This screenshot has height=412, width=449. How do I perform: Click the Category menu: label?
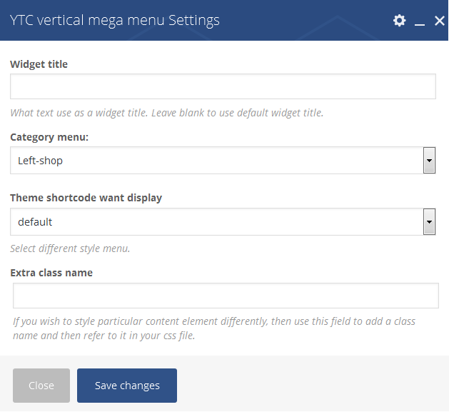pos(49,137)
